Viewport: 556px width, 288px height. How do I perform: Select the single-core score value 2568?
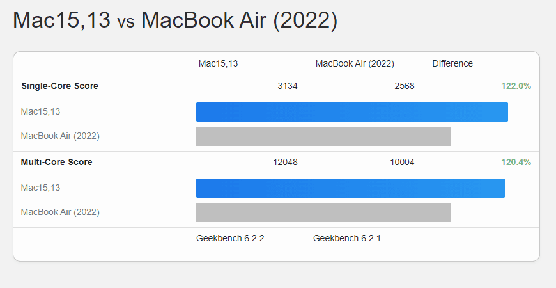(405, 86)
